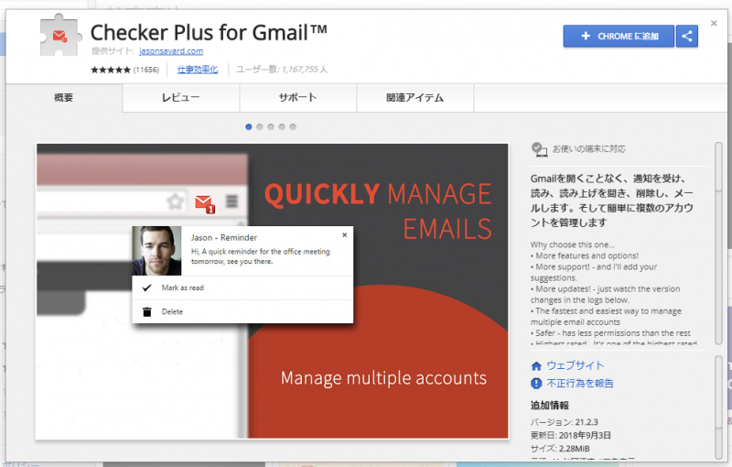Click the 'Mark as read' text
The height and width of the screenshot is (467, 732).
182,288
